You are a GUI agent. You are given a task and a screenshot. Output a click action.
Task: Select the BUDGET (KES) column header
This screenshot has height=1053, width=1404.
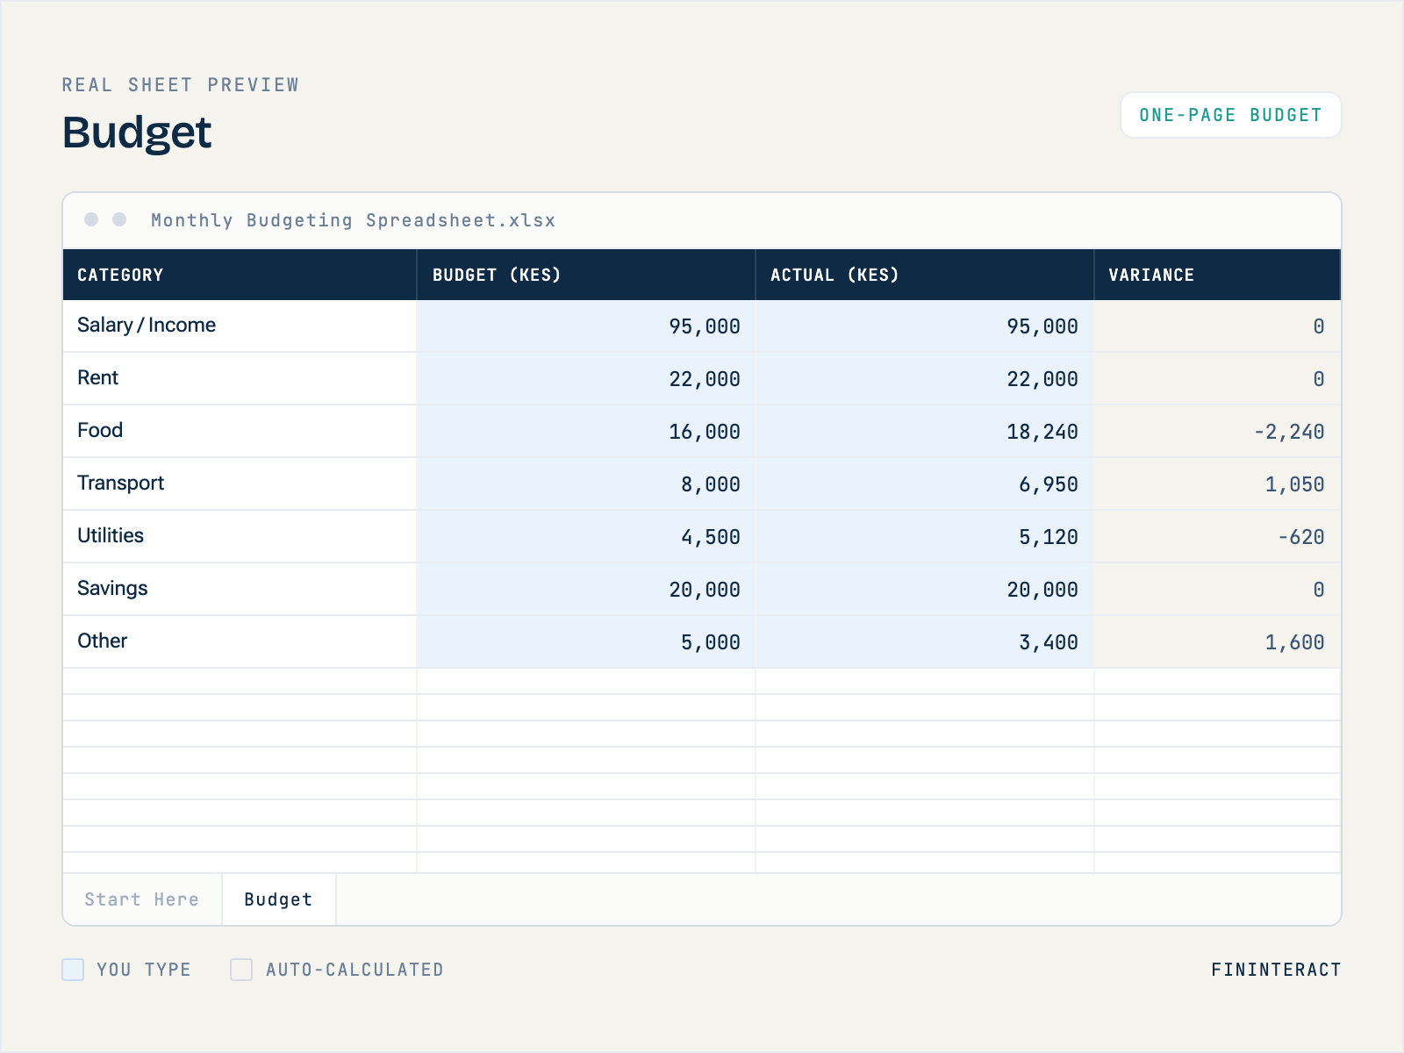[x=586, y=275]
